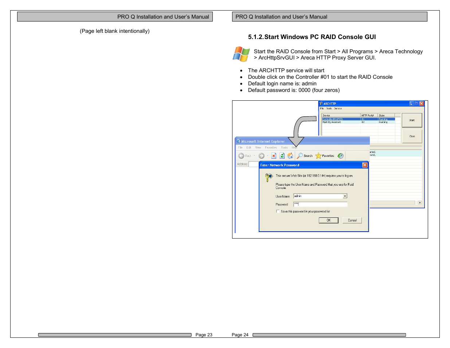
Task: Click the Device column header
Action: point(341,115)
